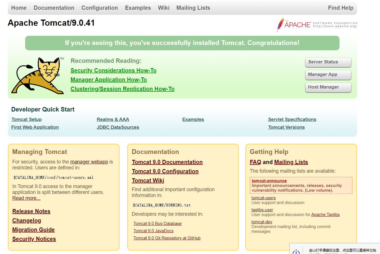Open the tomcat-dev mailing list link
Screen dimensions: 380x254
click(x=262, y=222)
